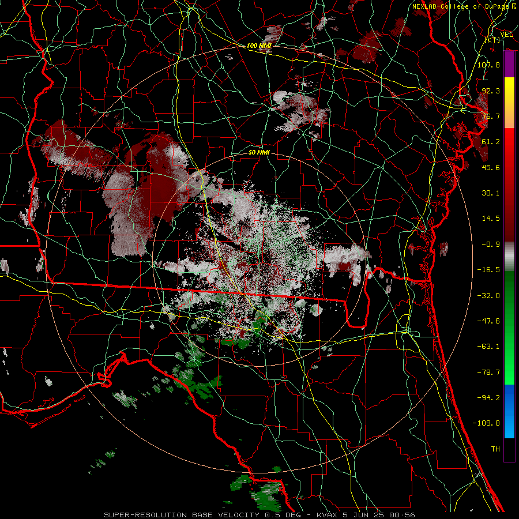Select the 92.3 legend value
The image size is (519, 519).
(491, 91)
